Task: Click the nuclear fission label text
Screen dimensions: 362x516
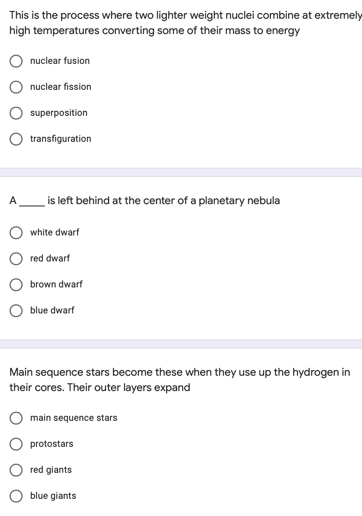Action: pyautogui.click(x=60, y=87)
